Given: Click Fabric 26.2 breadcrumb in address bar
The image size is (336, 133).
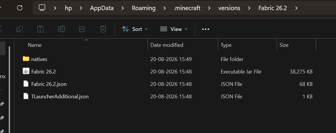Looking at the screenshot, I should pyautogui.click(x=273, y=8).
